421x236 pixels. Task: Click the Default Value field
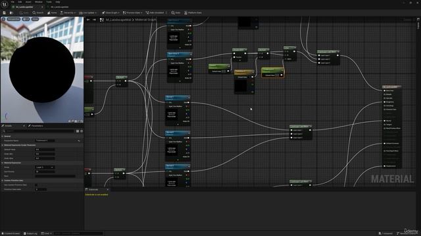(x=45, y=149)
